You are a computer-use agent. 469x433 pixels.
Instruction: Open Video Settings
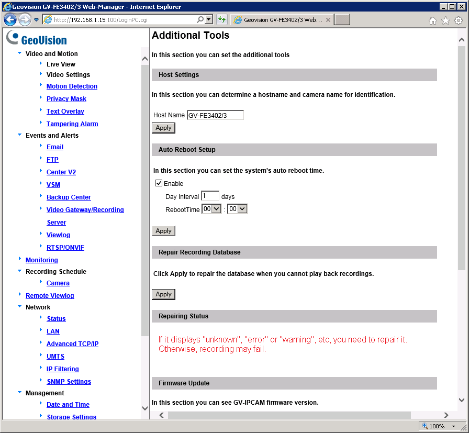click(68, 74)
